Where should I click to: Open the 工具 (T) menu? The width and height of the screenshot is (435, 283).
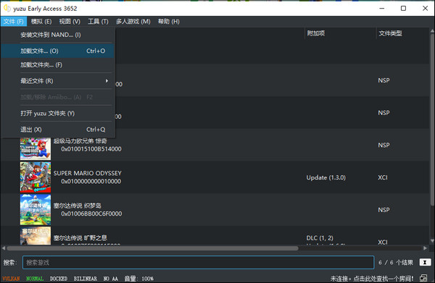tap(98, 21)
